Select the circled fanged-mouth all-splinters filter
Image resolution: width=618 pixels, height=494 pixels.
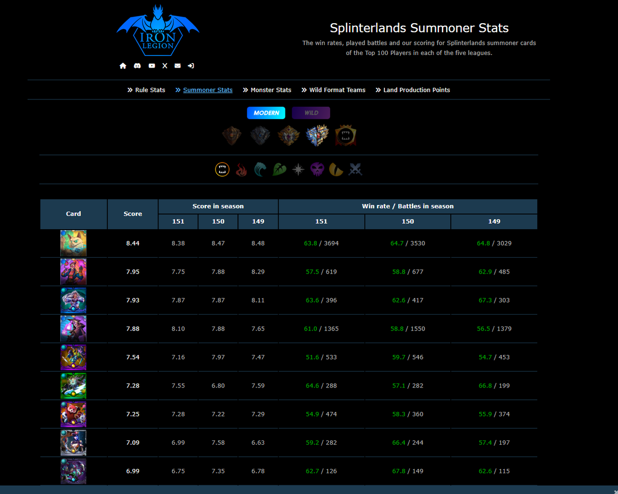(x=222, y=169)
